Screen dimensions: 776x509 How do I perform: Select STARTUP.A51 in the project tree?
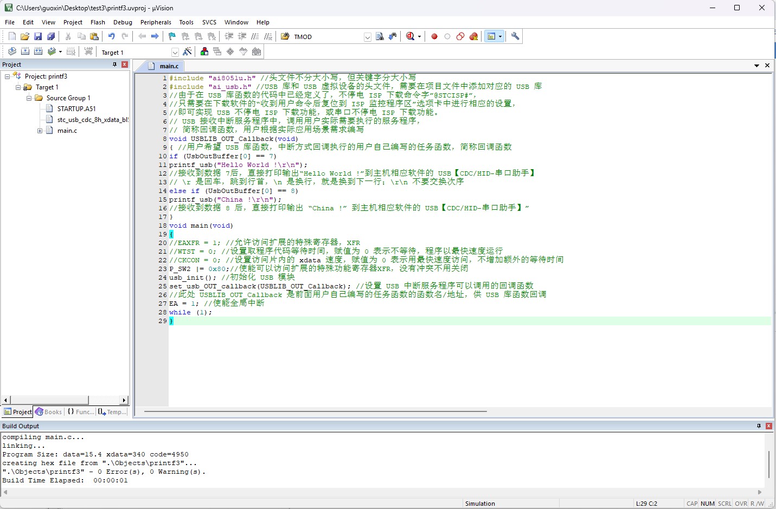click(x=76, y=109)
